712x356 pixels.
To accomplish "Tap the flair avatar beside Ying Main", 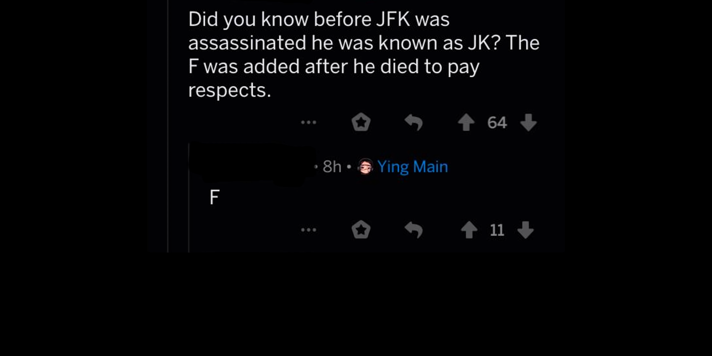I will click(x=365, y=166).
